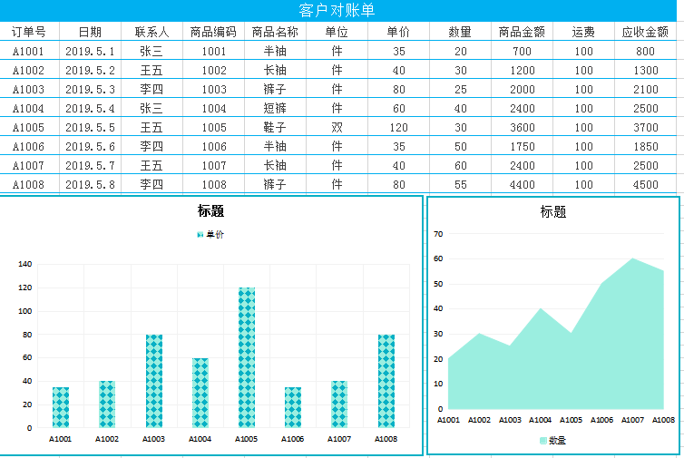Click the 订单号 column header
The width and height of the screenshot is (684, 458).
tap(29, 32)
